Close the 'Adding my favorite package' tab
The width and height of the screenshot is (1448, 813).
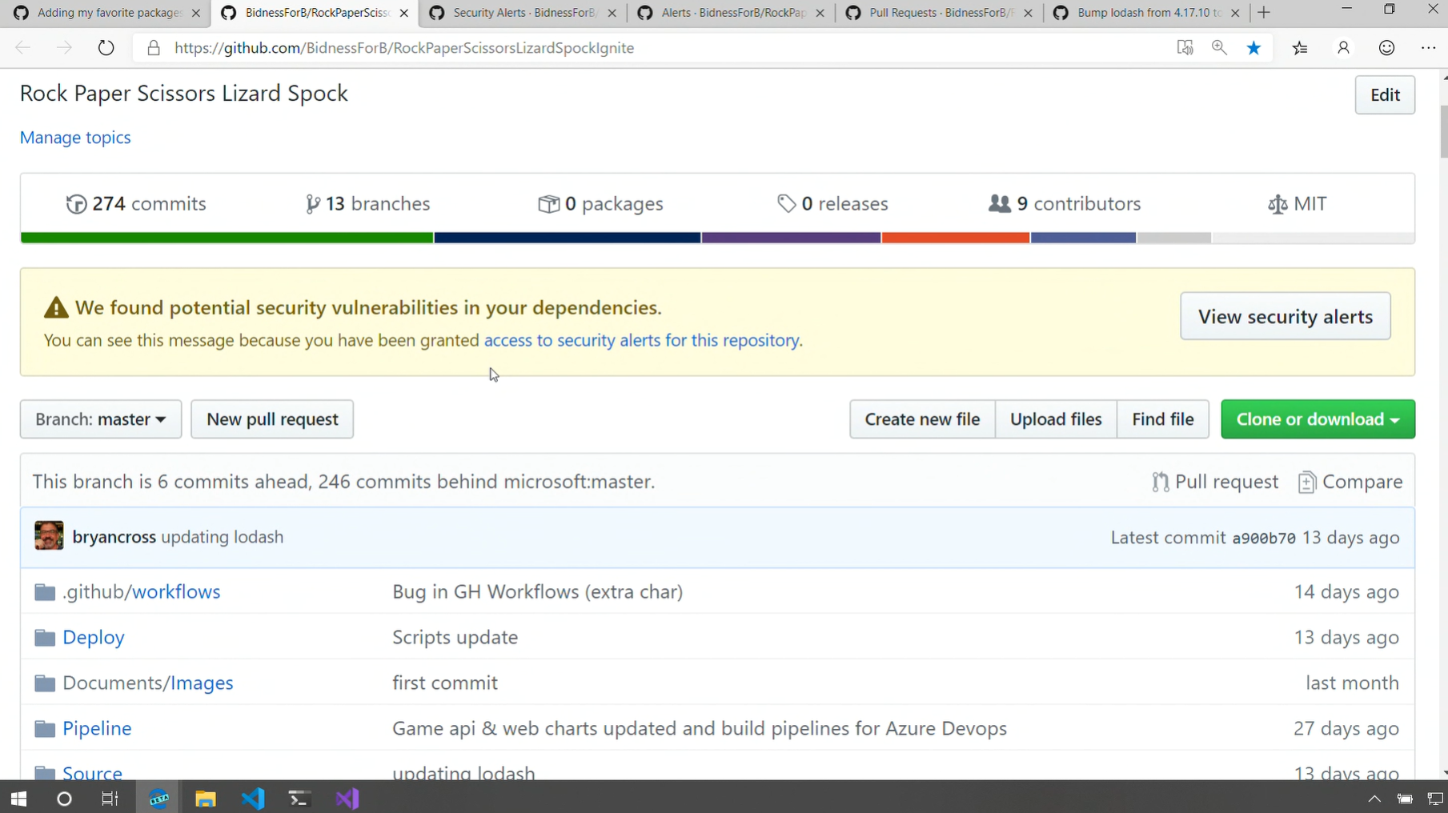coord(196,13)
